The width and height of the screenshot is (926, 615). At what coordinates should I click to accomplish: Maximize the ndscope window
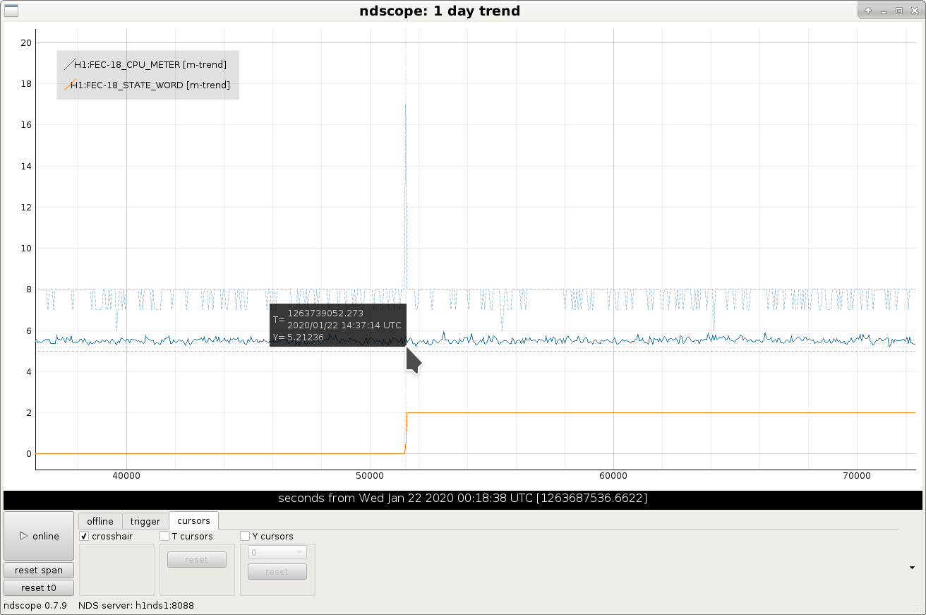click(899, 11)
